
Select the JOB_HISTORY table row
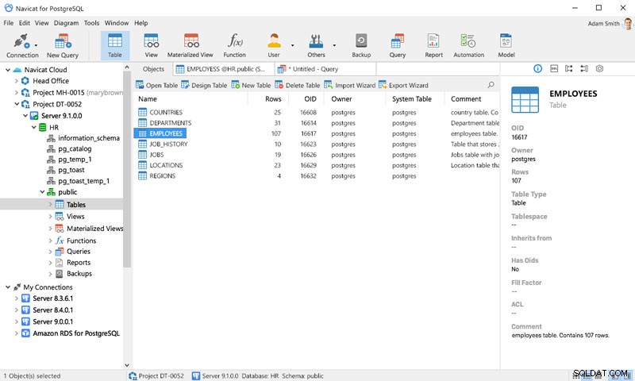coord(317,144)
